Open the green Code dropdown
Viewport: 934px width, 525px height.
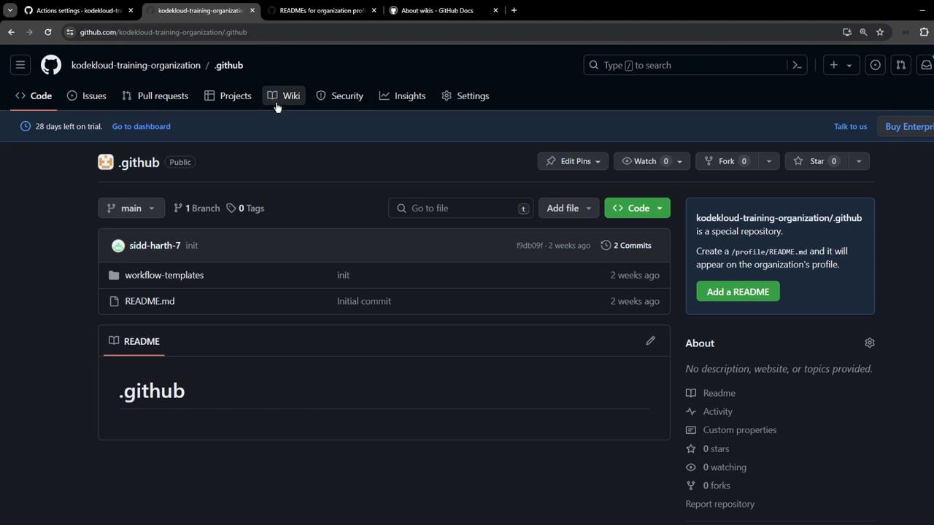pos(637,208)
